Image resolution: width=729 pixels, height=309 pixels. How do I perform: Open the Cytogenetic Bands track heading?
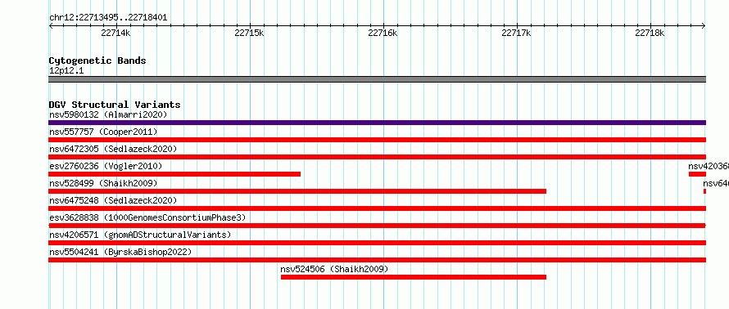pos(97,60)
